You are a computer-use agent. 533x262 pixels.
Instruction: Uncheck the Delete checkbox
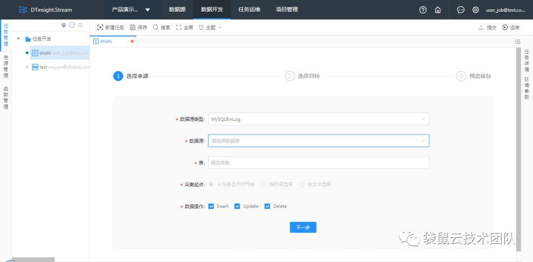pyautogui.click(x=267, y=206)
